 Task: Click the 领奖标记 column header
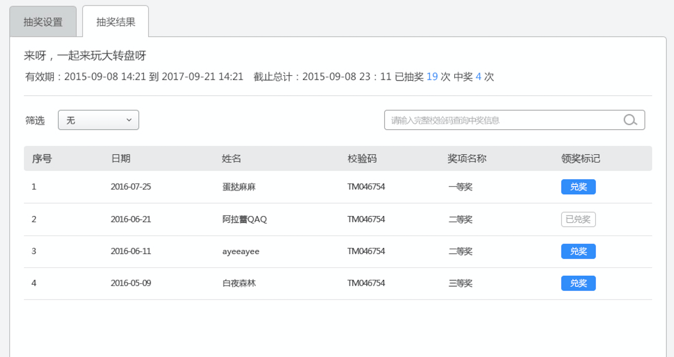[x=580, y=159]
